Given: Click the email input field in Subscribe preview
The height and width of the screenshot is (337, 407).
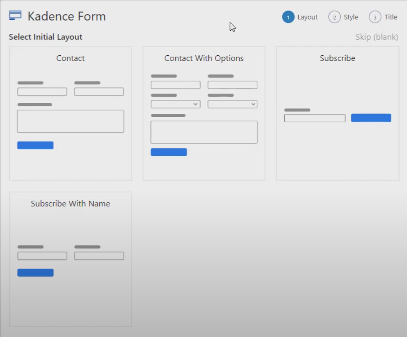Looking at the screenshot, I should pos(314,118).
